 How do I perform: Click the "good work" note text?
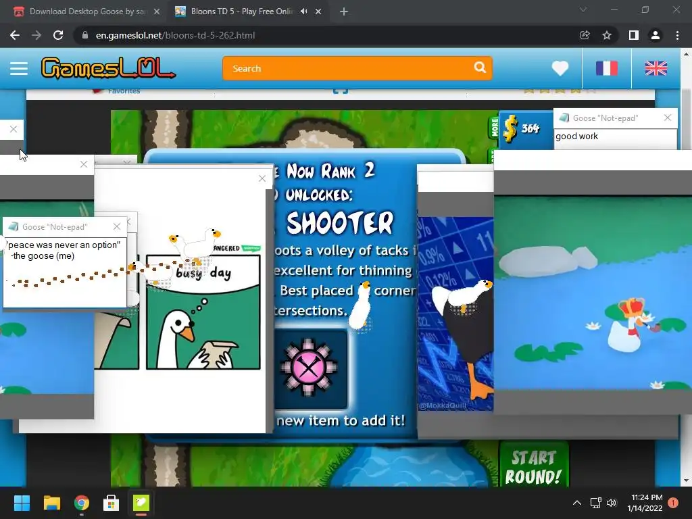click(x=576, y=137)
